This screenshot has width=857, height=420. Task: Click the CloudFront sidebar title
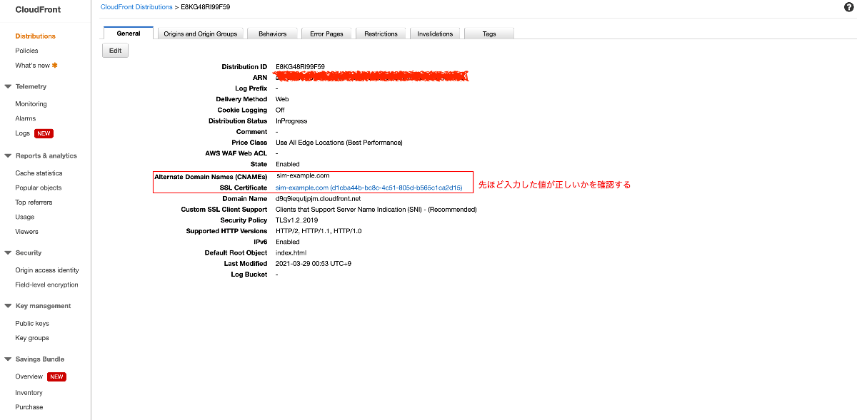click(x=38, y=10)
